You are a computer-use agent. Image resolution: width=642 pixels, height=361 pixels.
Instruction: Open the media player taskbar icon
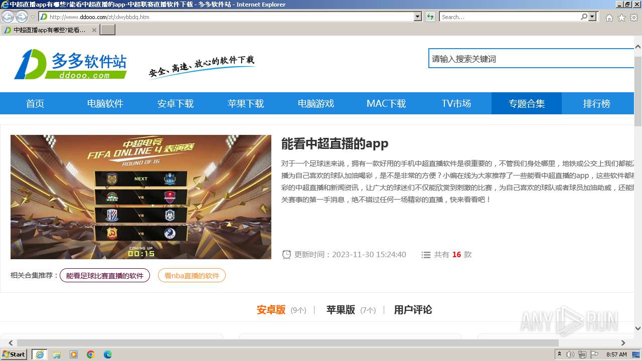pos(74,354)
